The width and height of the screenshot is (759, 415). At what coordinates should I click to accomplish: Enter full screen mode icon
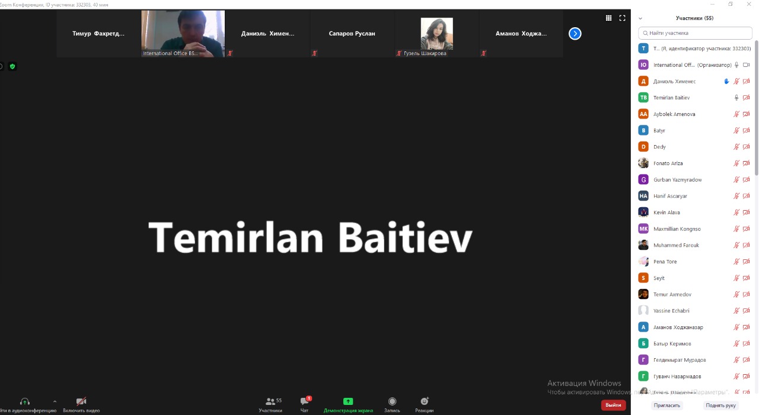coord(622,18)
